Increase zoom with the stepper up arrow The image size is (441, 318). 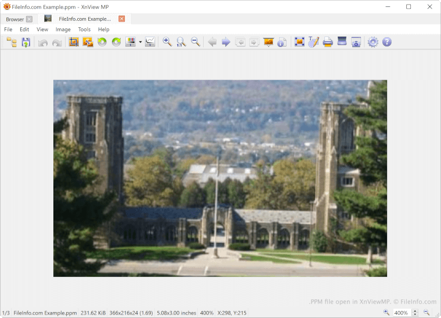tap(415, 311)
